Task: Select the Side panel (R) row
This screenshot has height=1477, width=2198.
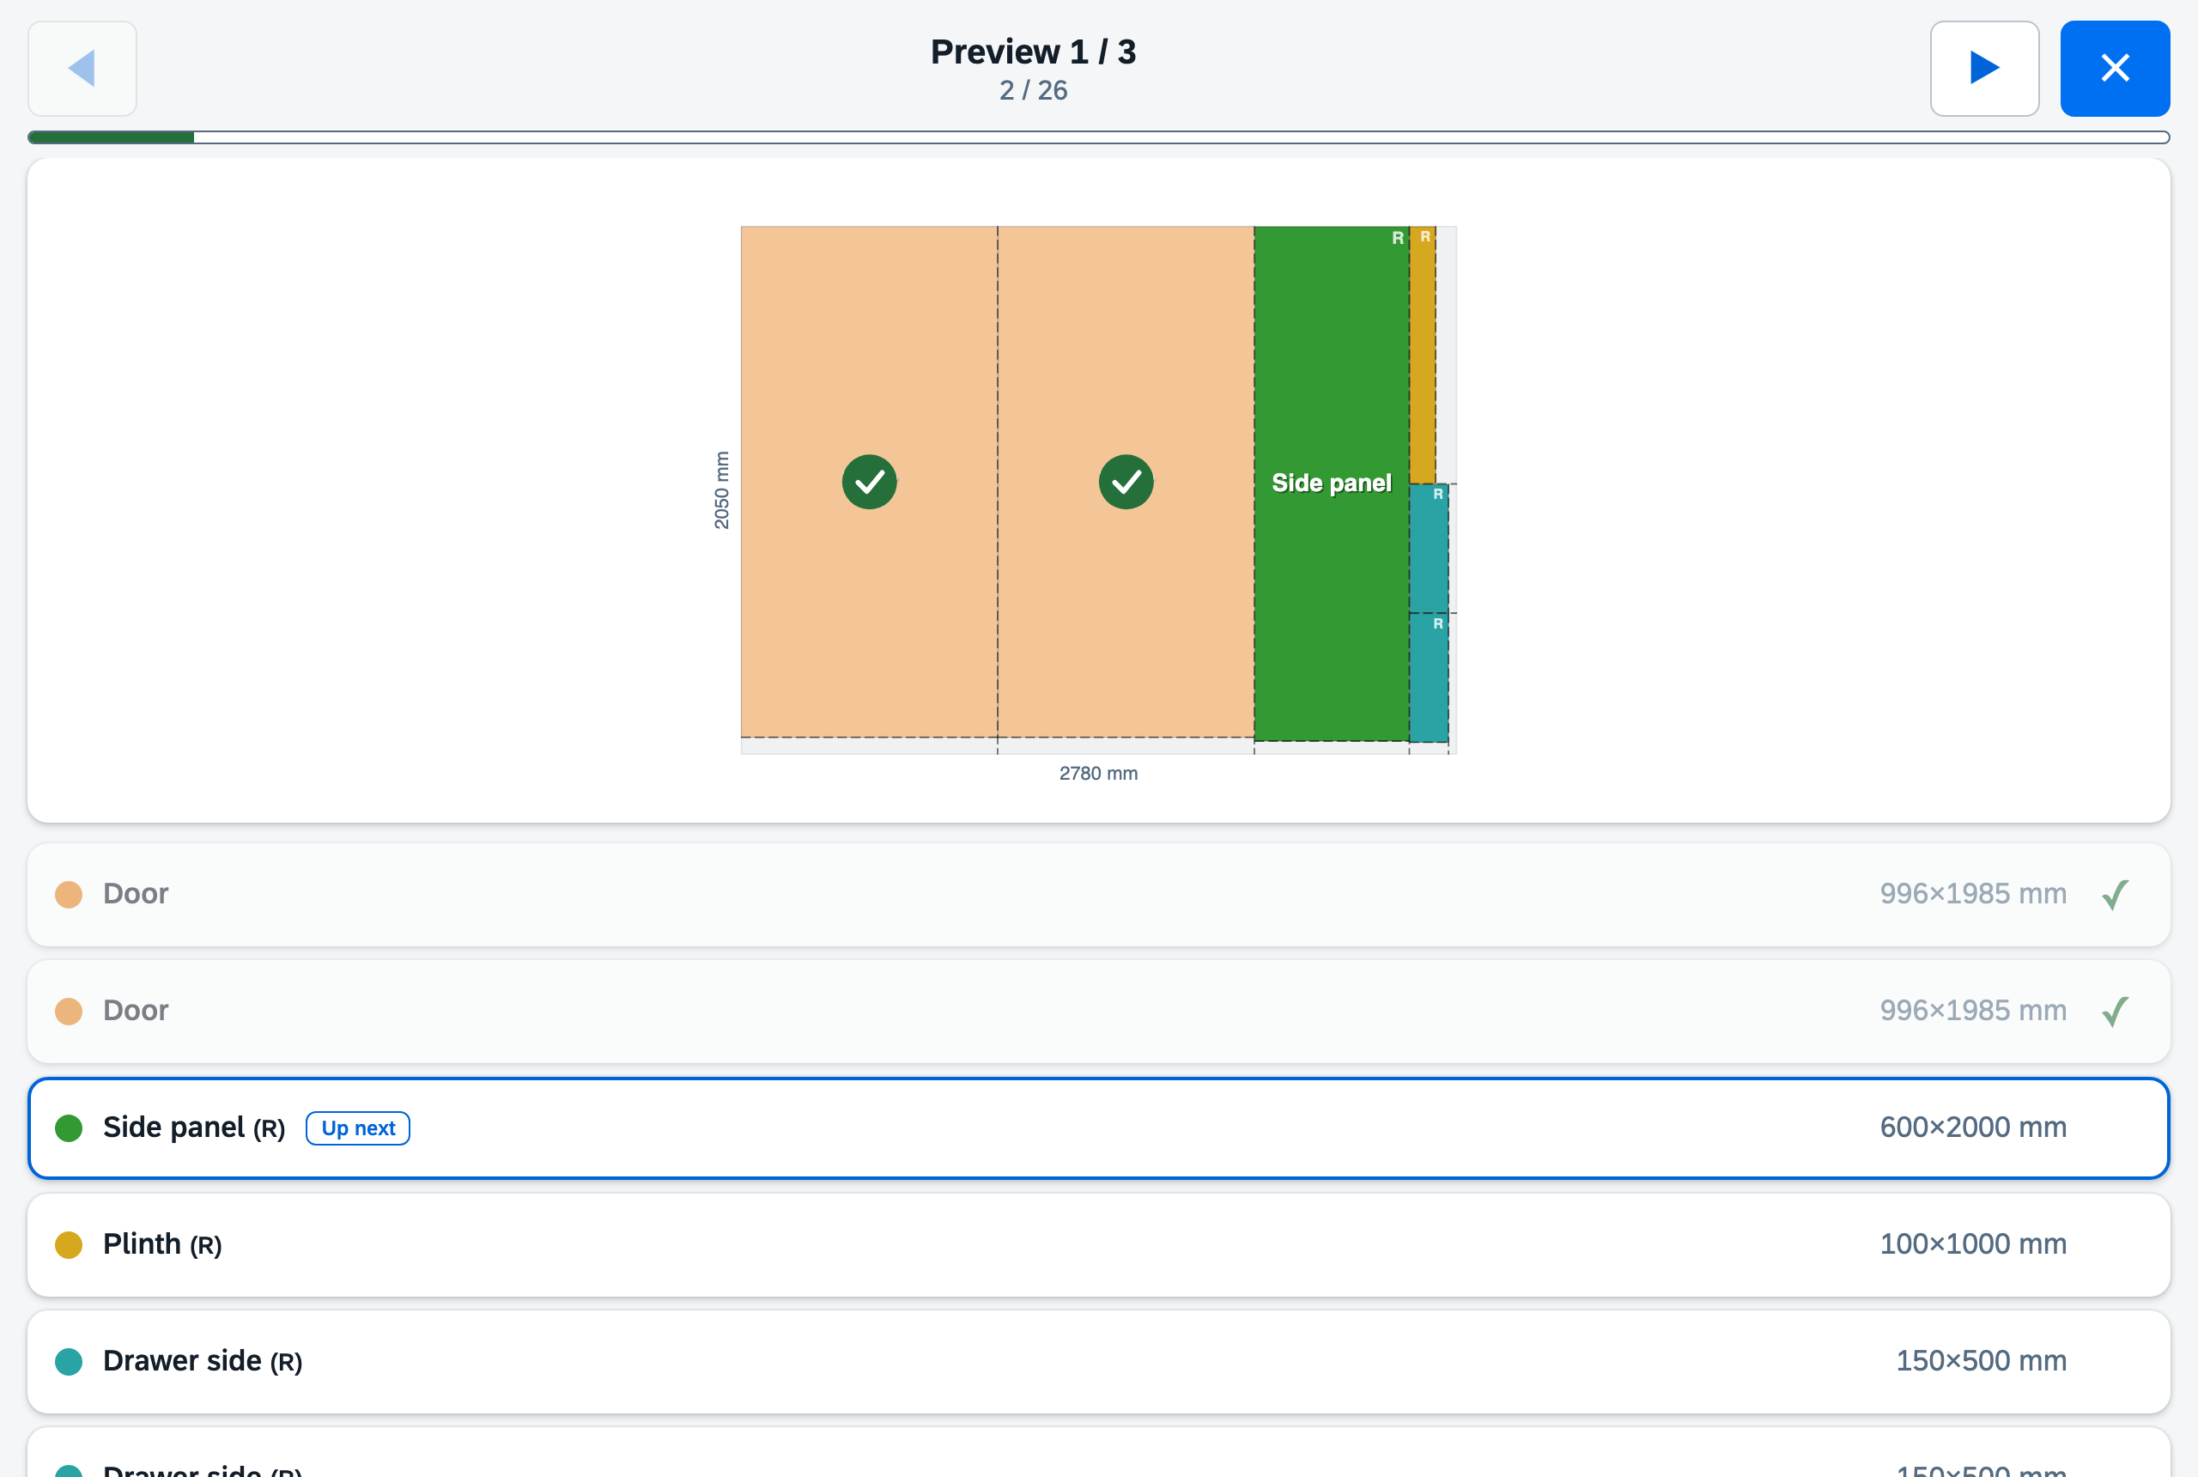Action: pyautogui.click(x=1098, y=1128)
